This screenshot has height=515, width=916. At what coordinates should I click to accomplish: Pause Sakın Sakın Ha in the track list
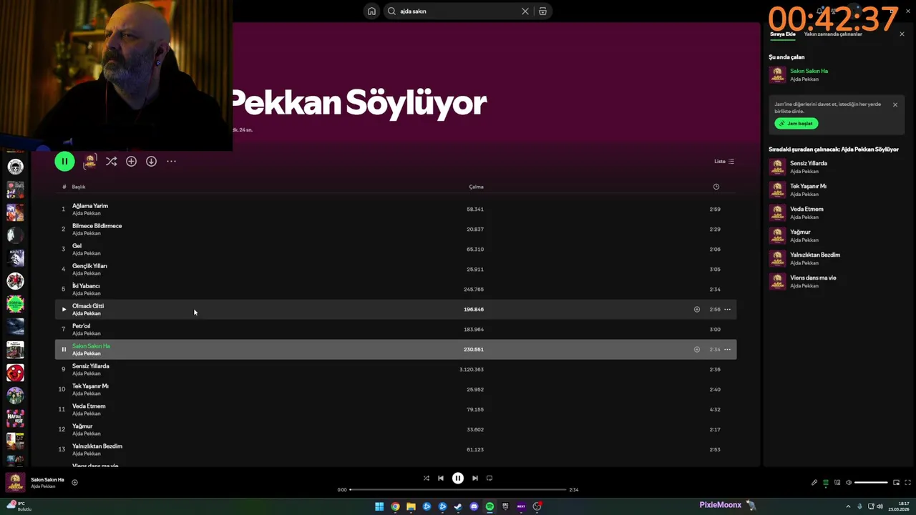[63, 350]
